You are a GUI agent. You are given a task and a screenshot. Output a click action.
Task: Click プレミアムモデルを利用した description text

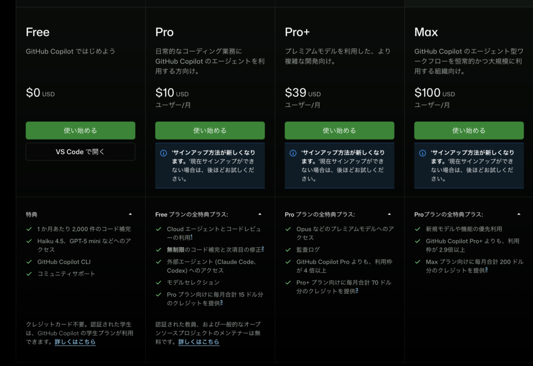(338, 56)
